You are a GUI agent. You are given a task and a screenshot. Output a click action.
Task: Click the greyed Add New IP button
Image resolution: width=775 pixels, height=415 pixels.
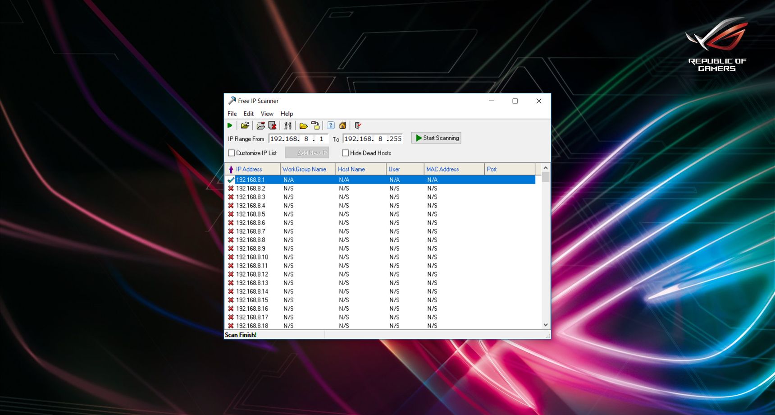[307, 152]
